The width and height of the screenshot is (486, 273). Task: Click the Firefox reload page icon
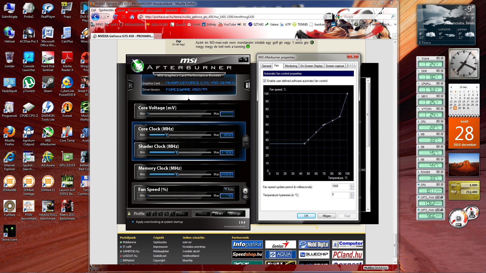[x=115, y=17]
